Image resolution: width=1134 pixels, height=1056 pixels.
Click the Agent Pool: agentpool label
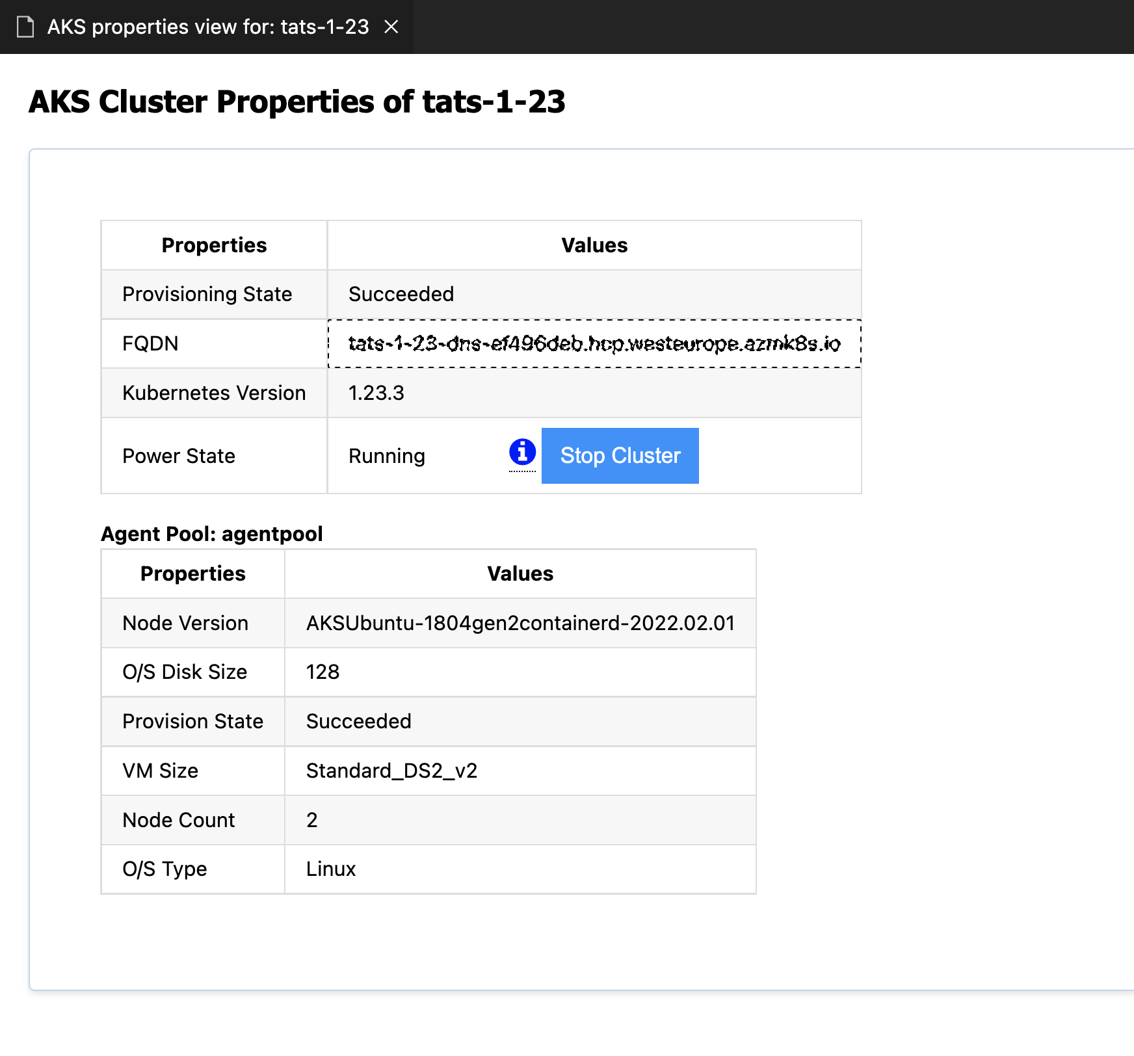(211, 534)
